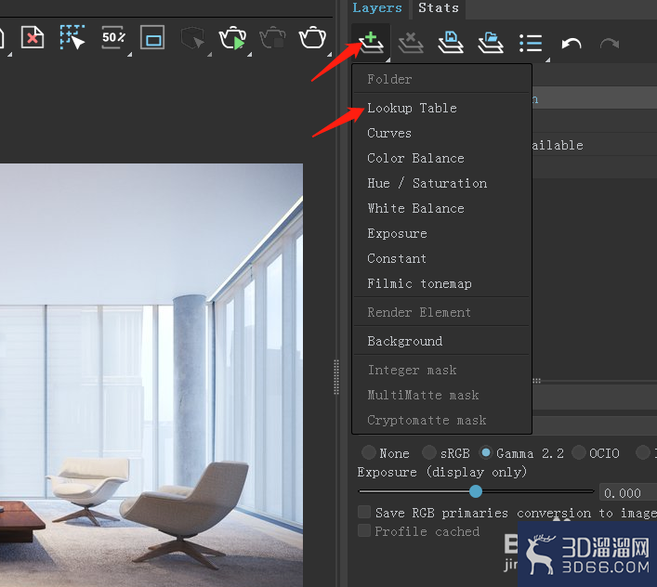Viewport: 657px width, 587px height.
Task: Add a Filmic tonemap layer
Action: [442, 284]
